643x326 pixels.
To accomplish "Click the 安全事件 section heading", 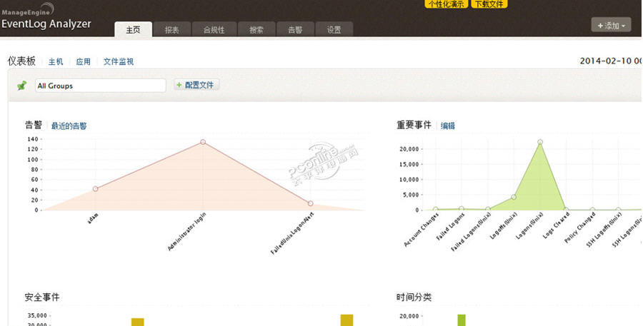I will click(x=42, y=297).
